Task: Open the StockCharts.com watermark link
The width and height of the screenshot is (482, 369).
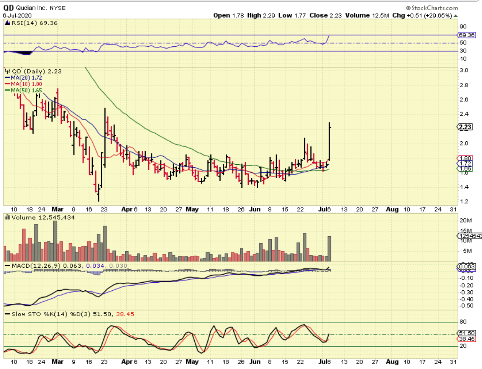Action: click(434, 8)
